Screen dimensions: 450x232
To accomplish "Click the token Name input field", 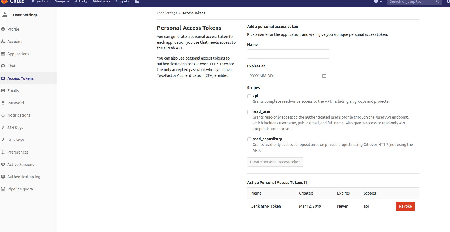I will point(288,54).
